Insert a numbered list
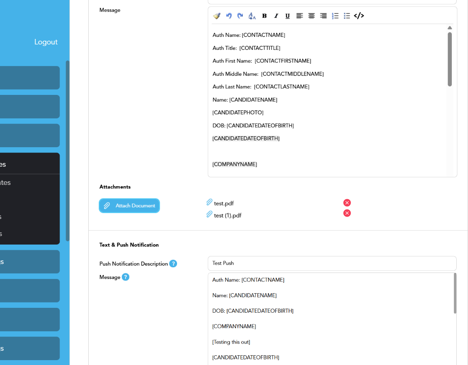 click(x=335, y=16)
